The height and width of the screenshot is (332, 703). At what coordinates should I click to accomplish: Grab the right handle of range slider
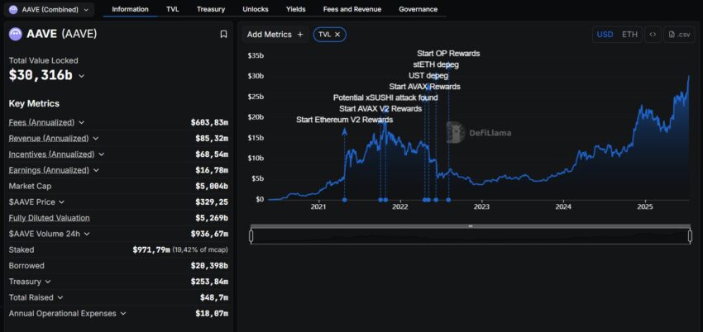pyautogui.click(x=690, y=236)
